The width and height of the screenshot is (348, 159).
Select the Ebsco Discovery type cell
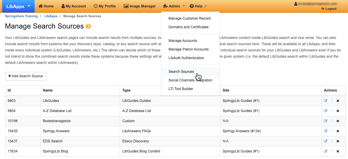pos(170,141)
